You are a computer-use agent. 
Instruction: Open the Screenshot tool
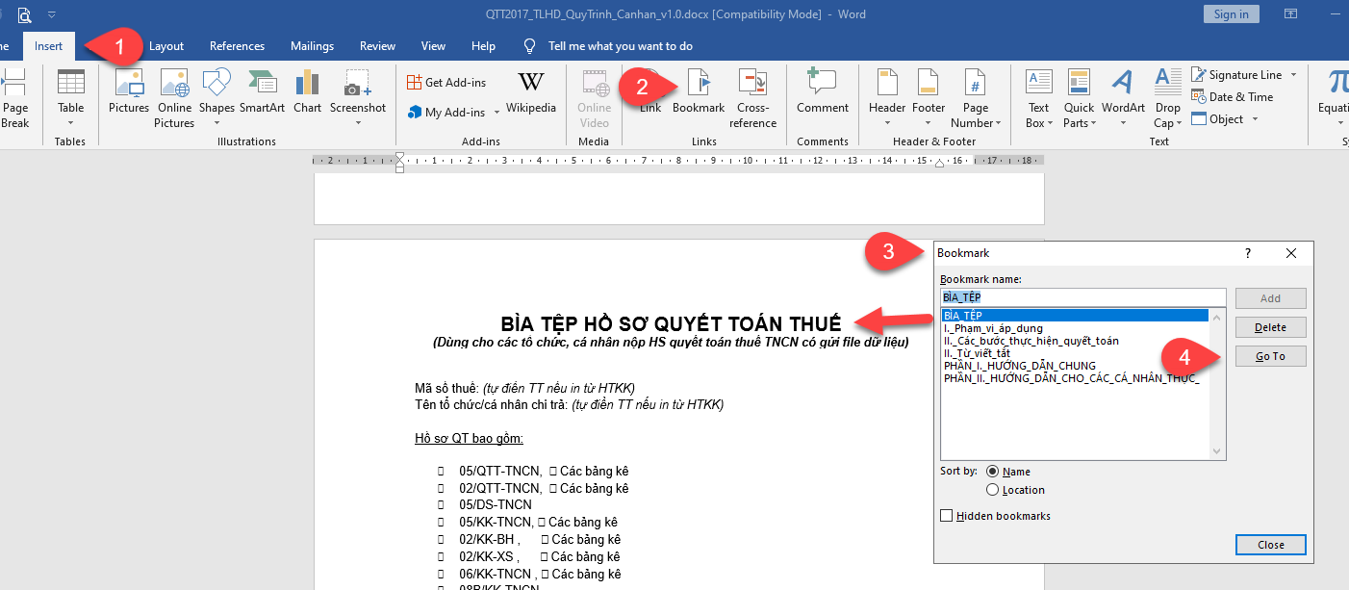pos(358,97)
